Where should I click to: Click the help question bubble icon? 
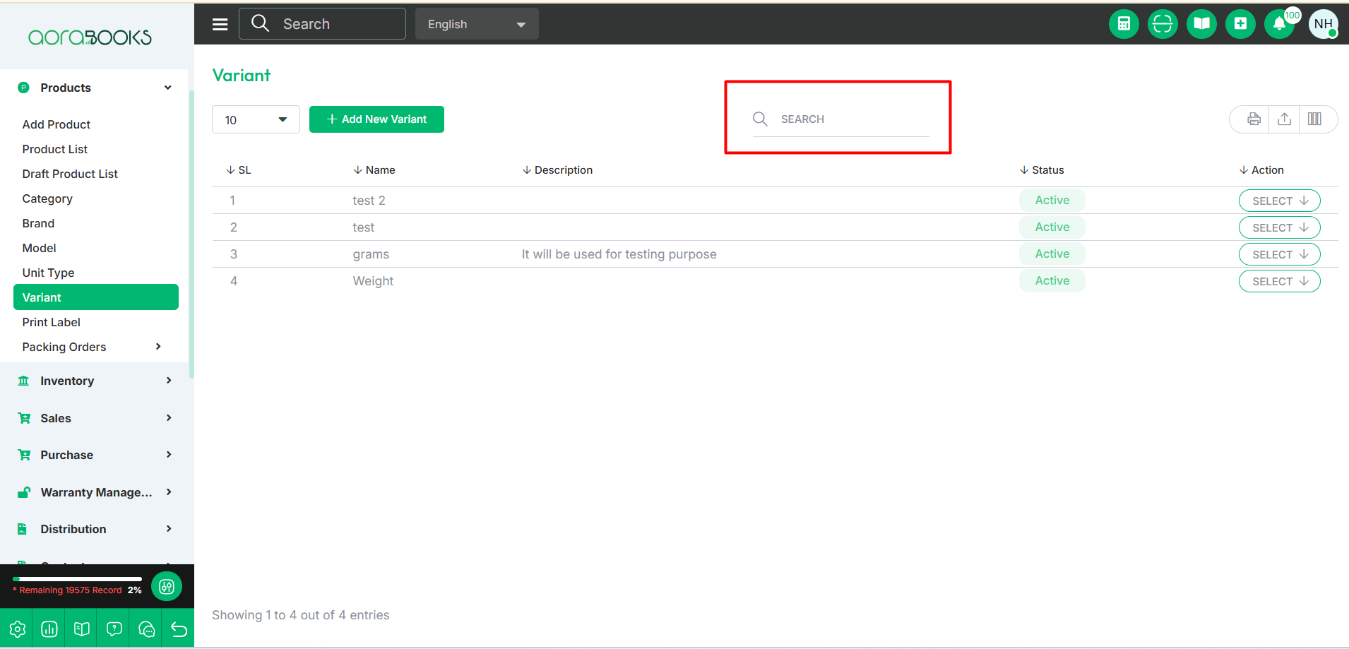point(114,629)
